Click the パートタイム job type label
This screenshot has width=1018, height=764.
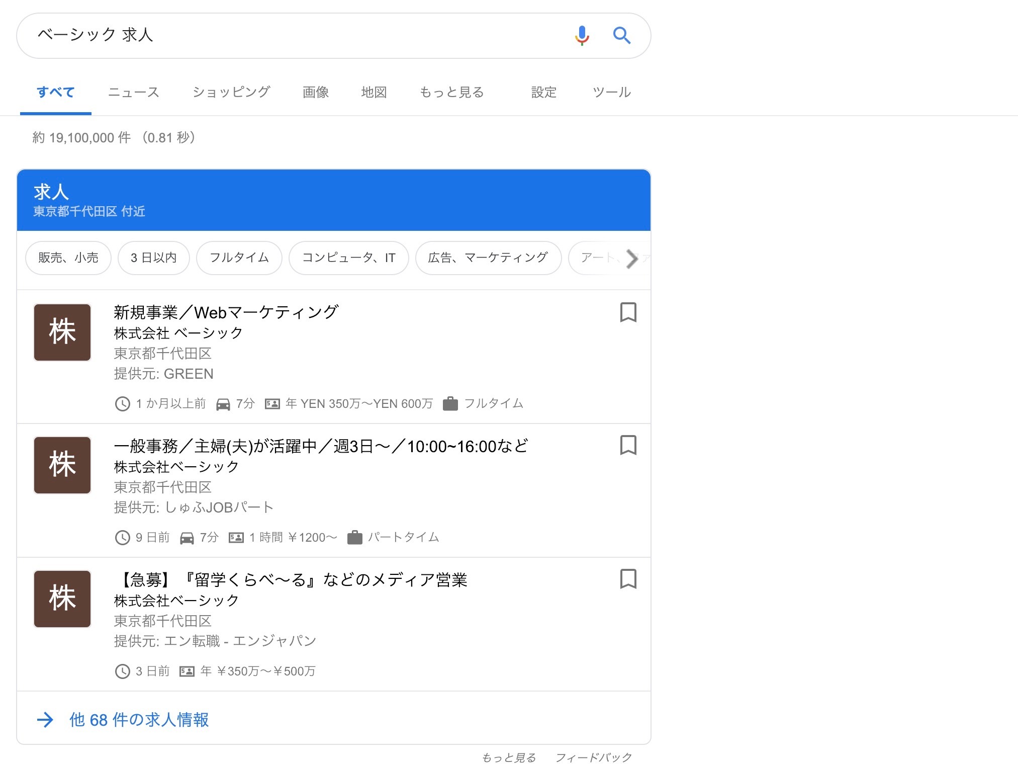point(404,538)
